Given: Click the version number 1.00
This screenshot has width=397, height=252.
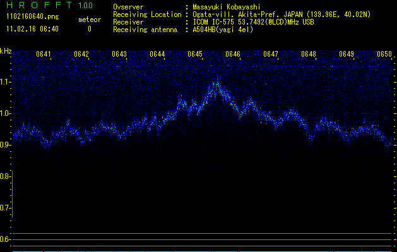Looking at the screenshot, I should click(85, 6).
